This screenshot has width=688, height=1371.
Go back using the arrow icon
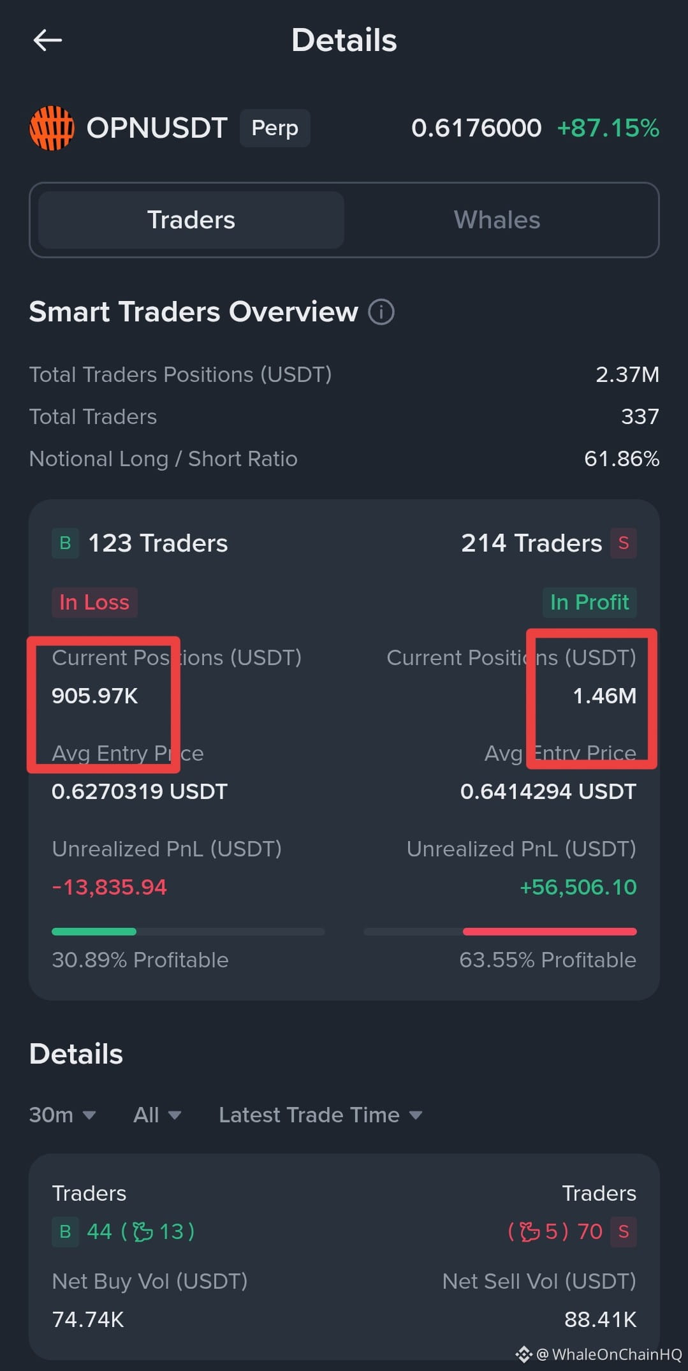click(x=48, y=40)
